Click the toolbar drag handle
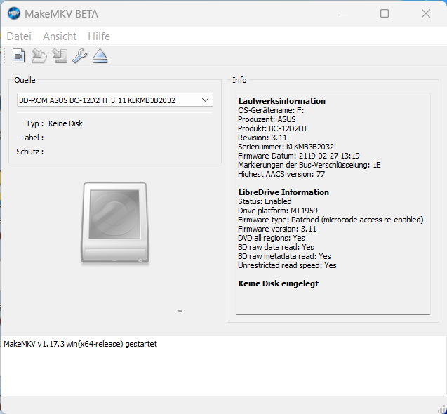Image resolution: width=447 pixels, height=414 pixels. click(x=4, y=55)
